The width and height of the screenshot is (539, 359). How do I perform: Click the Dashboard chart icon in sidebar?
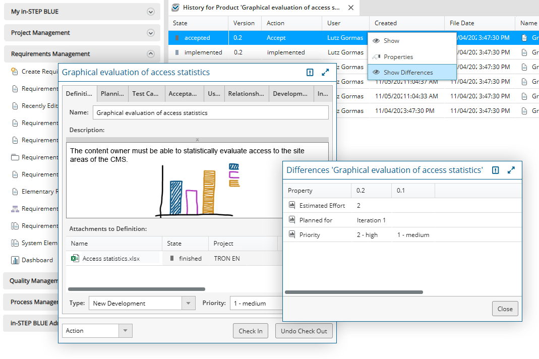click(x=15, y=260)
